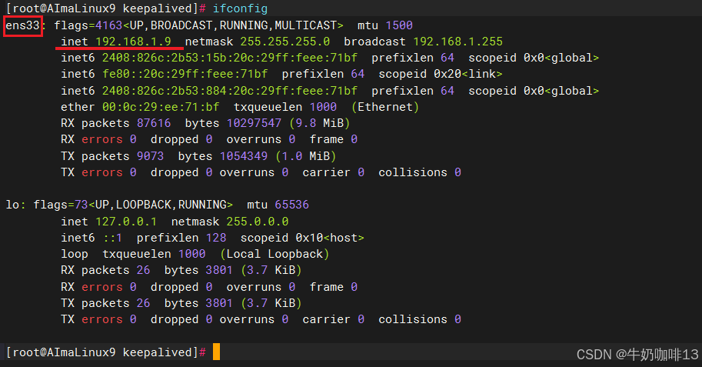Click the scopeid 0x20<link> text
The image size is (702, 367).
(441, 74)
